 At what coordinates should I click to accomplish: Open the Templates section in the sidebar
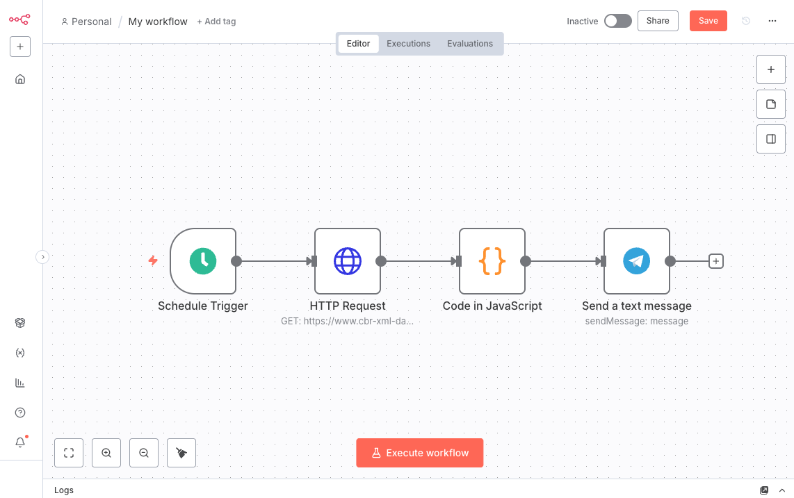20,322
